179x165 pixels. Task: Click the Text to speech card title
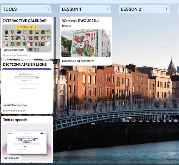click(x=15, y=120)
